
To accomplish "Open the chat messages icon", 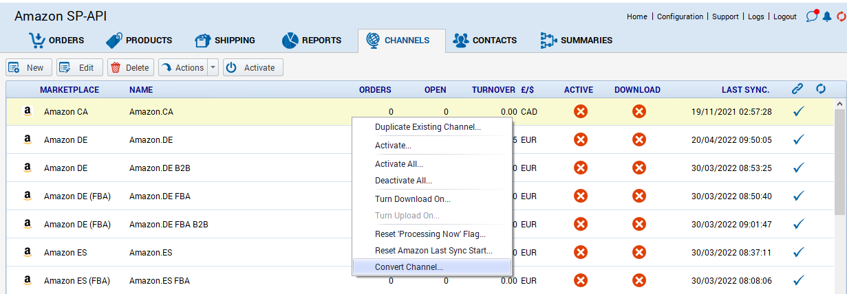I will tap(813, 16).
